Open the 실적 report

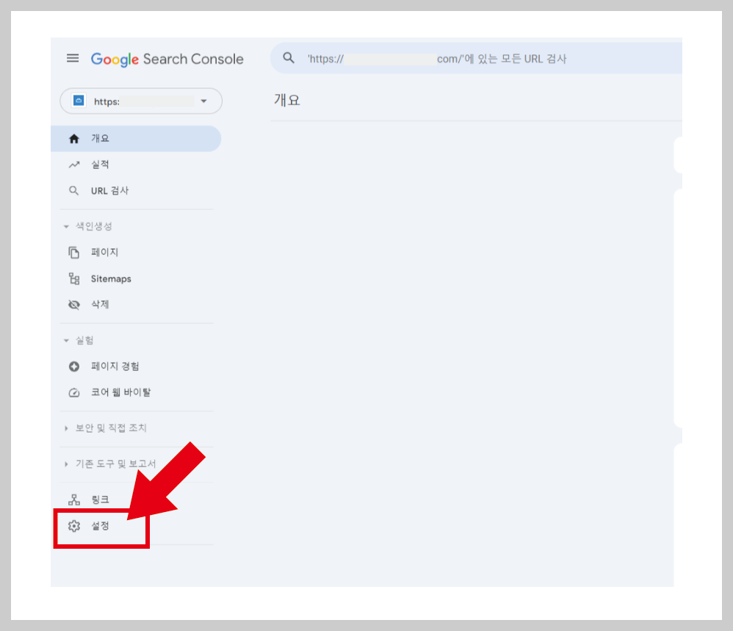click(100, 165)
